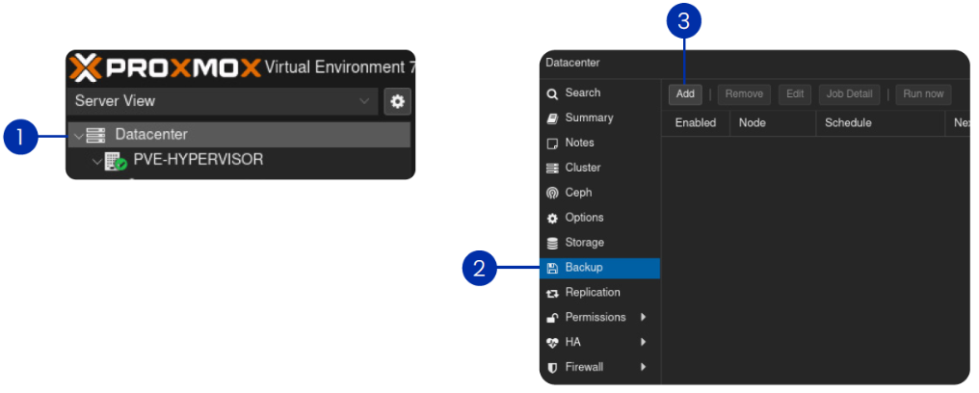Open the Server View dropdown
Viewport: 979px width, 393px height.
coord(222,101)
